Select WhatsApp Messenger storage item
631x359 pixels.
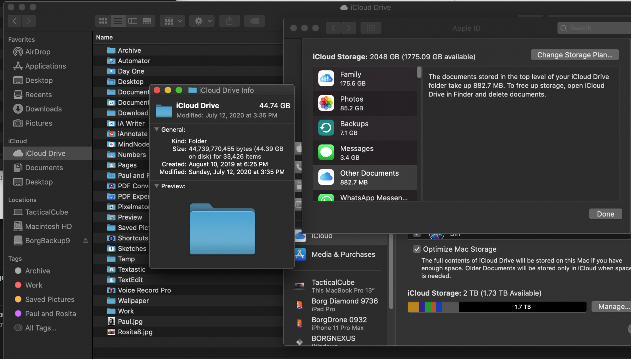pyautogui.click(x=365, y=196)
